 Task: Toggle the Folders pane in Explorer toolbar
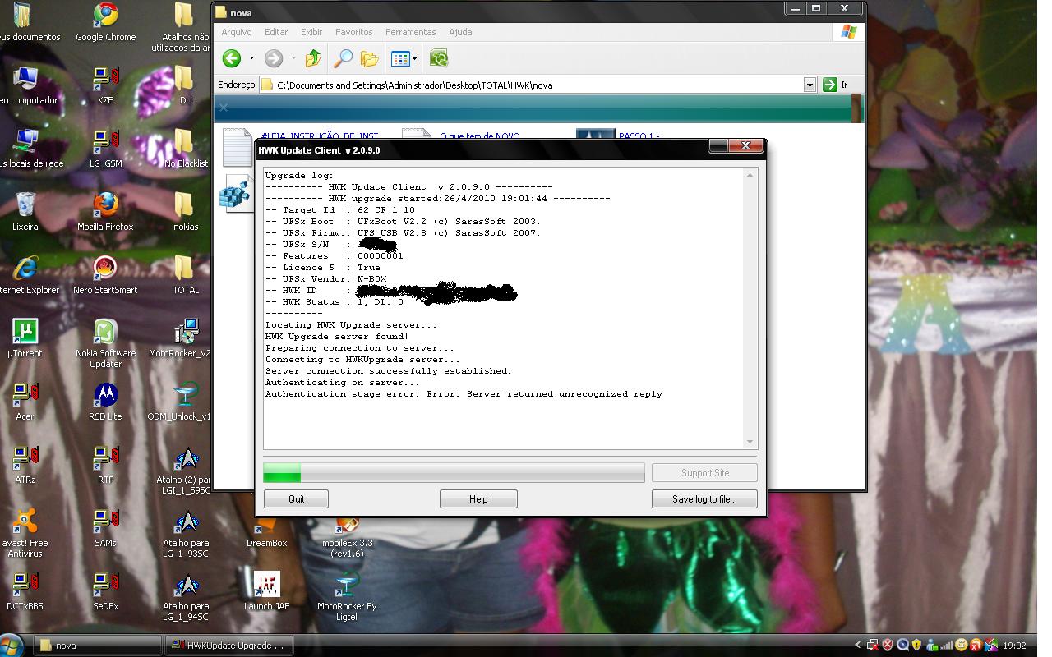point(370,58)
